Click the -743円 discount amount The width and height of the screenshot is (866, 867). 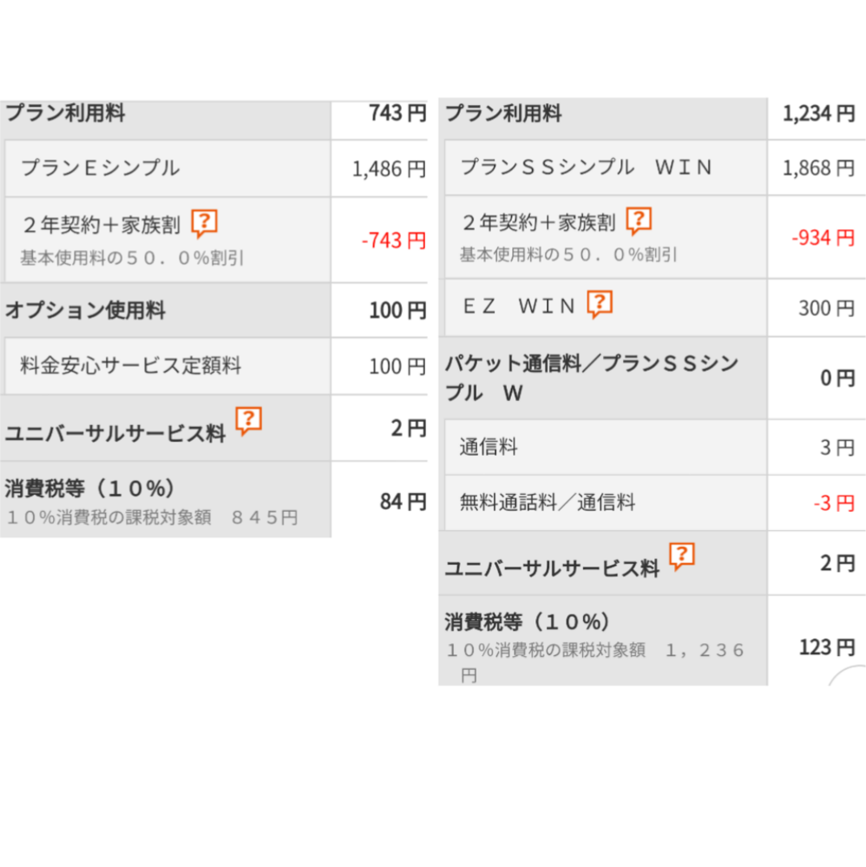click(394, 240)
